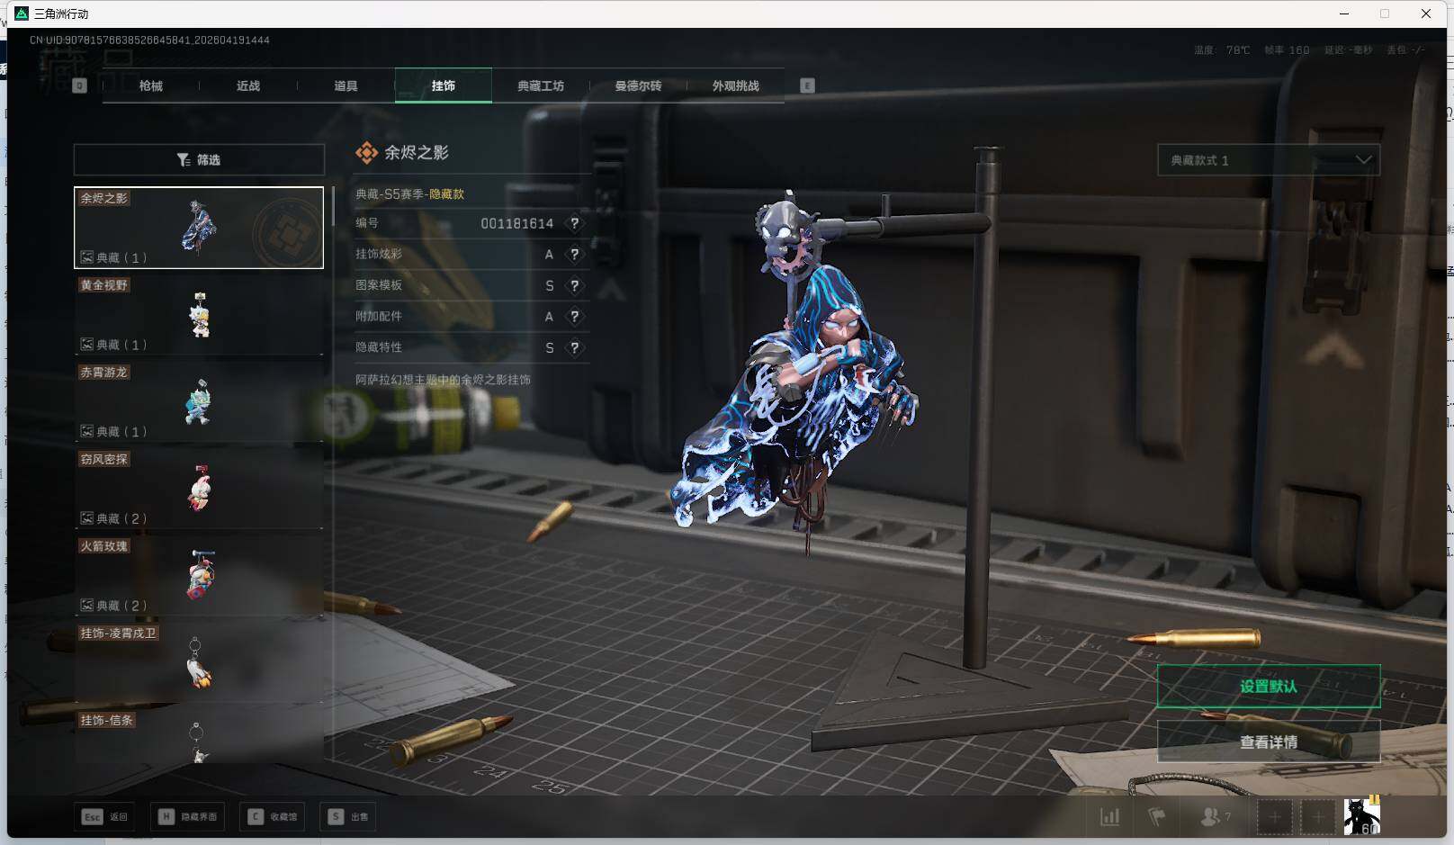The height and width of the screenshot is (845, 1454).
Task: Click the 查看详情 button
Action: tap(1268, 742)
